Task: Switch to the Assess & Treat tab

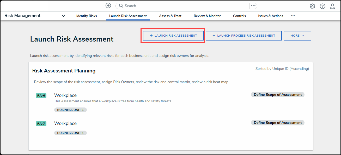Action: tap(170, 16)
